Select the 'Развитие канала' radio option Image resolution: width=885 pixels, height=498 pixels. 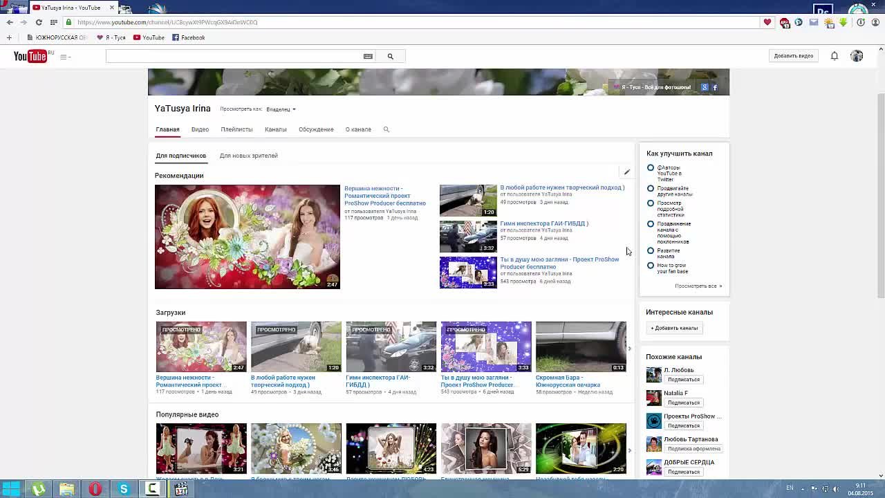tap(651, 250)
